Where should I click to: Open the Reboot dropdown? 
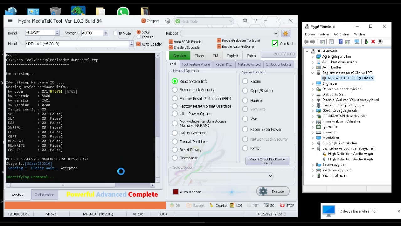[x=275, y=33]
